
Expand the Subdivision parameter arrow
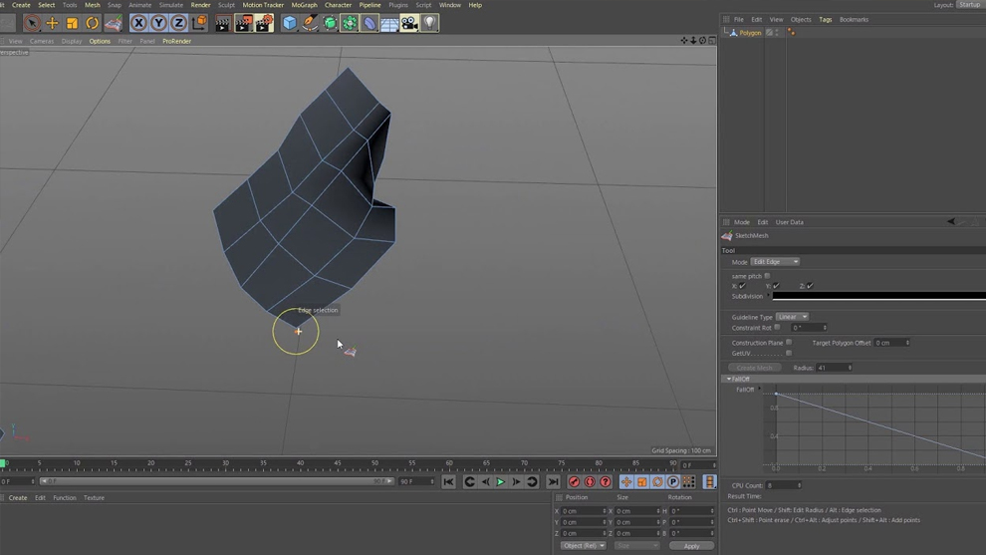tap(768, 296)
